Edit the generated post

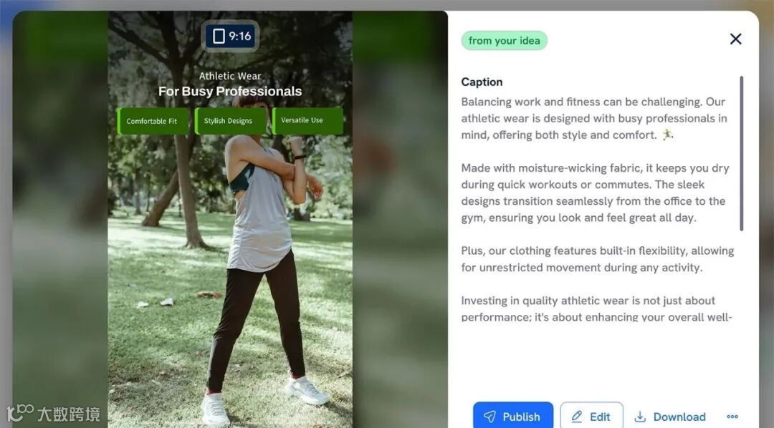(591, 416)
